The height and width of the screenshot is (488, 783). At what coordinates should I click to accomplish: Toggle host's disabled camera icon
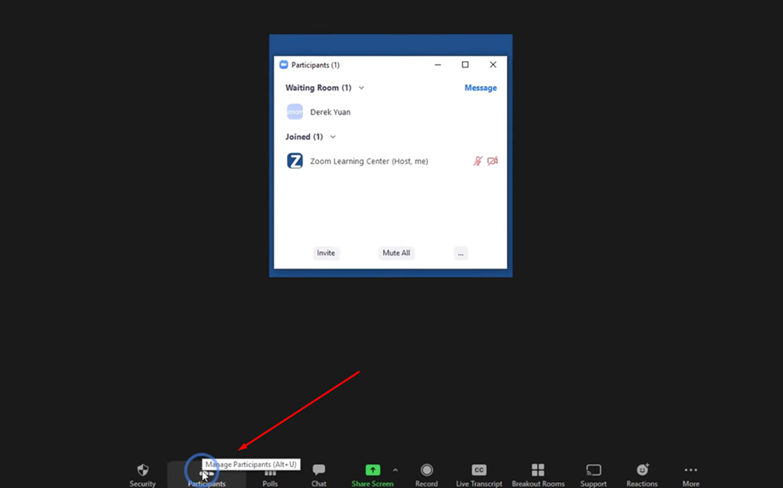coord(492,161)
